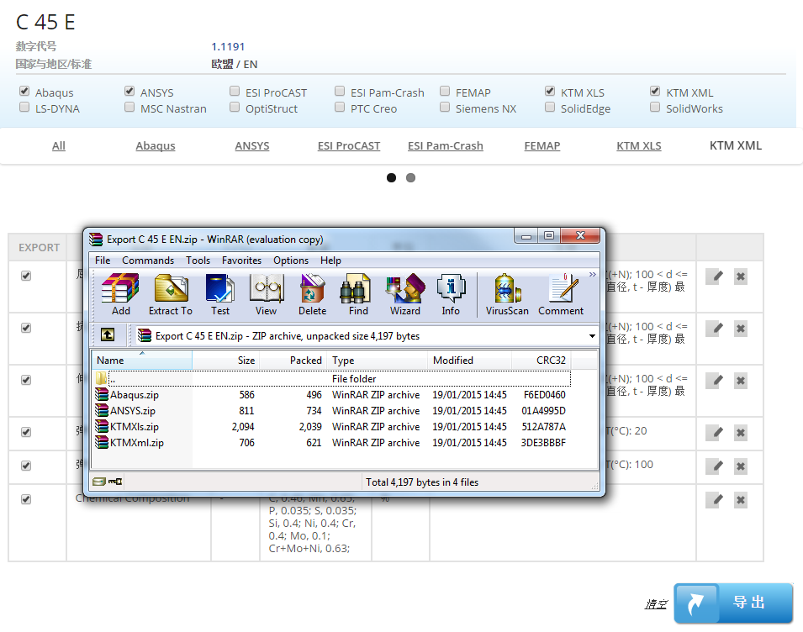Select KTMXls.zip in the file list
This screenshot has width=803, height=632.
(135, 427)
